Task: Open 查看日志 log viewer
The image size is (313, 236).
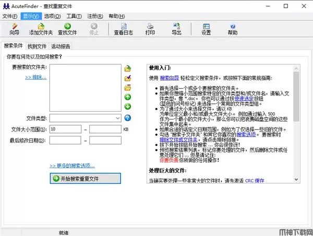Action: coord(123,28)
